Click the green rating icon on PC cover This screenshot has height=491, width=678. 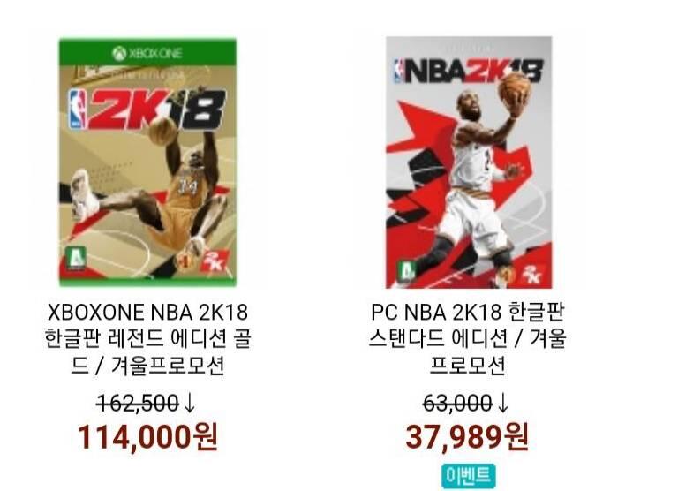click(406, 271)
